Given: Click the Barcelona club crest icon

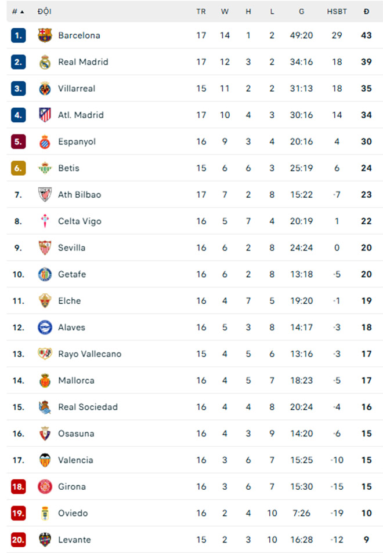Looking at the screenshot, I should (45, 35).
